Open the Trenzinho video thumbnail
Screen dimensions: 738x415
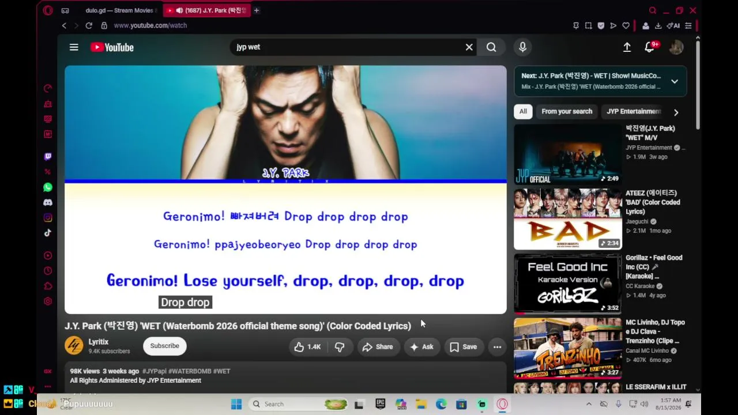[x=568, y=348]
